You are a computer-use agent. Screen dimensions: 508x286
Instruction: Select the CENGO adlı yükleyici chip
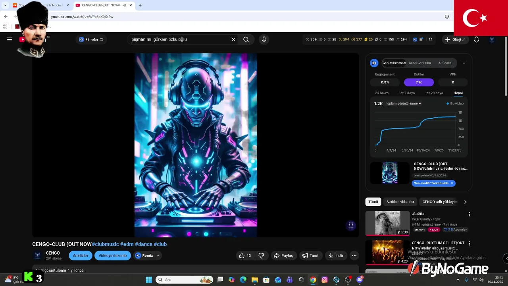coord(439,202)
